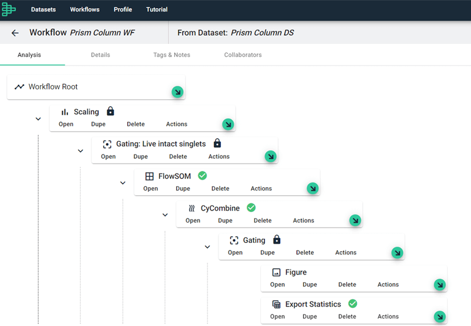Viewport: 471px width, 326px height.
Task: Click the green arrow on Workflow Root
Action: pos(177,92)
